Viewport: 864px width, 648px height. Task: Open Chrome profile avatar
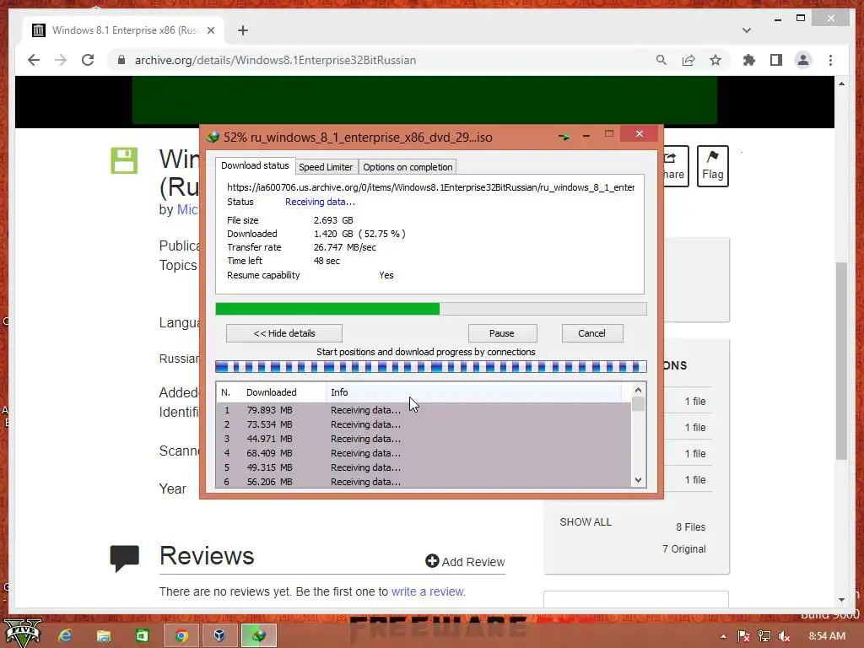click(x=803, y=60)
